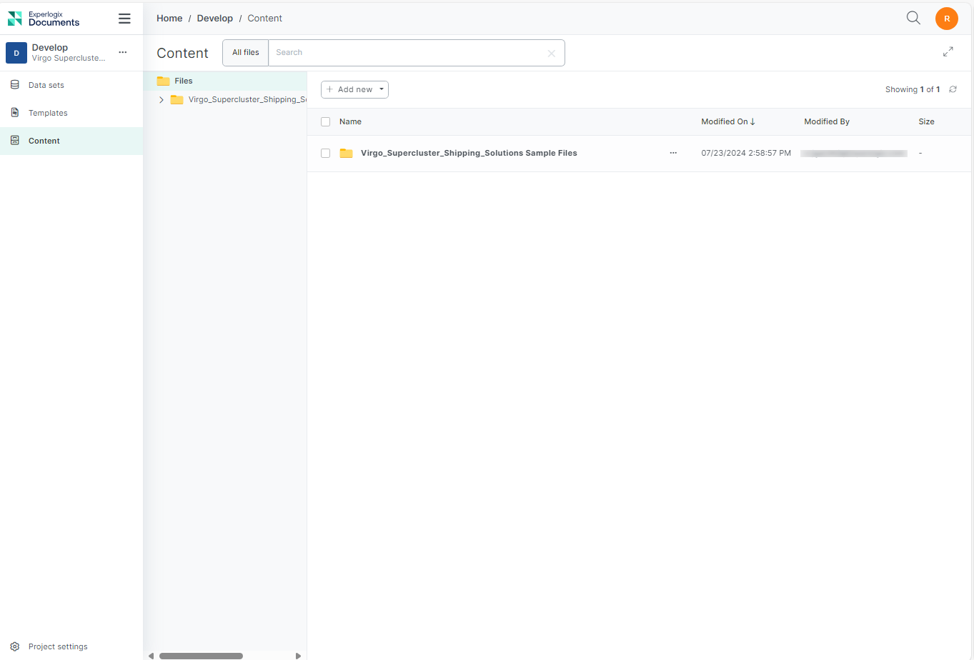Screen dimensions: 974x660
Task: Click the 07/23/2024 2:58:57 PM date
Action: coord(746,154)
